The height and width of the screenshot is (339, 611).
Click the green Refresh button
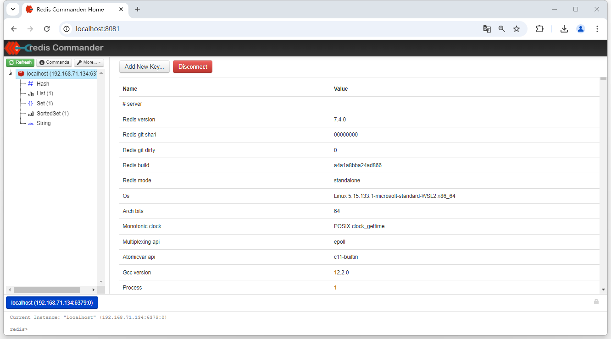[20, 62]
